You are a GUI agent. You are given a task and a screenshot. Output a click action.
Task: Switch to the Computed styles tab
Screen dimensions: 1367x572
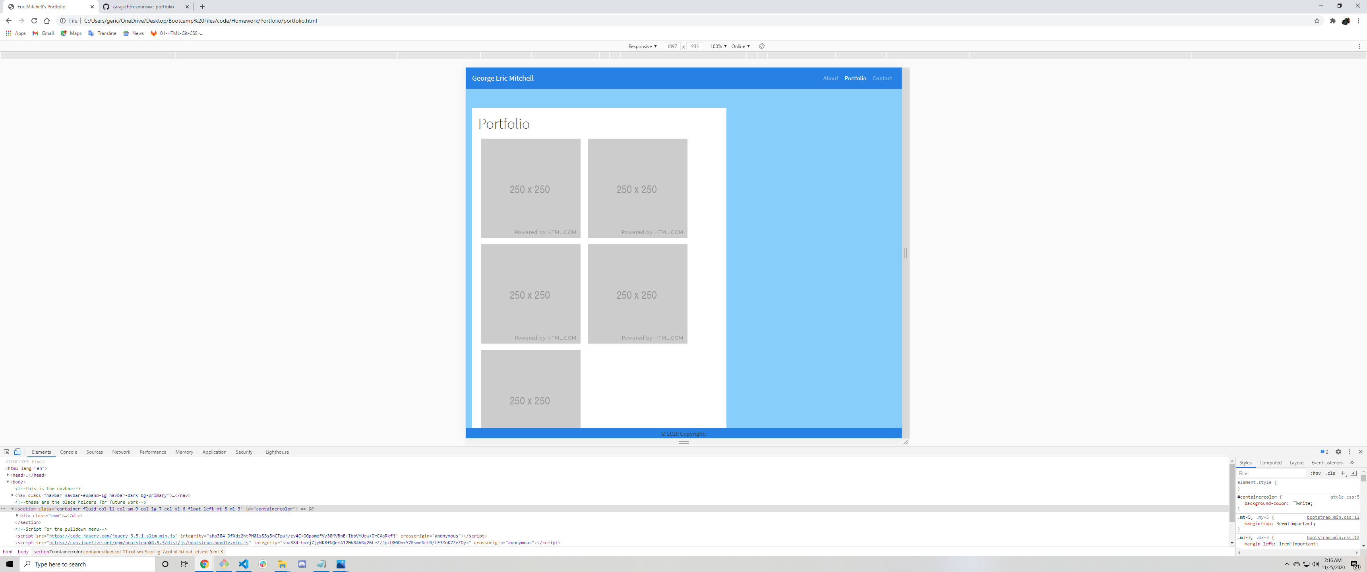point(1270,462)
